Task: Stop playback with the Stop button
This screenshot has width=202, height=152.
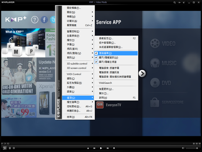Action: tap(114, 148)
